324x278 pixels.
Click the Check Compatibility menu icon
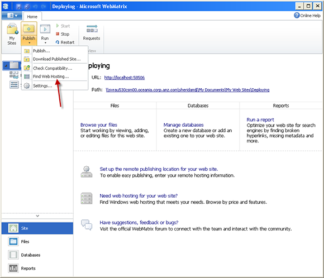click(x=27, y=68)
